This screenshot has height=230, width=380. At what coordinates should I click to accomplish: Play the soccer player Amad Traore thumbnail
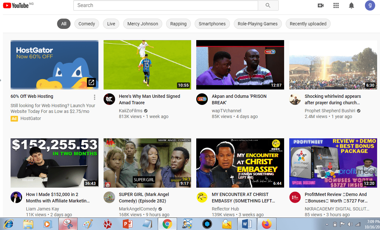[147, 65]
